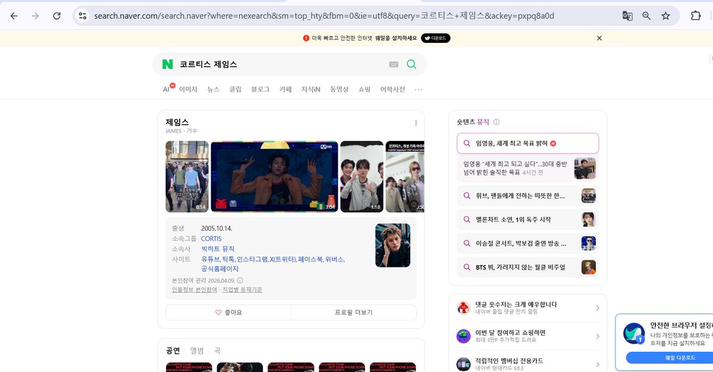Open the 공식홈페이지 link

[x=219, y=269]
